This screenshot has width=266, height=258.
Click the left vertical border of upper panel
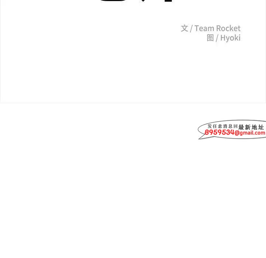(x=0, y=51)
